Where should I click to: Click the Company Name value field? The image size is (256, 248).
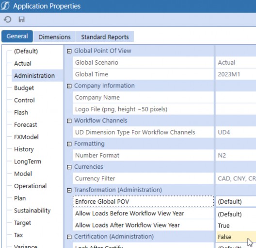click(x=236, y=97)
